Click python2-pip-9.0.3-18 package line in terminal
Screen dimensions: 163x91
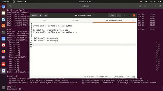39,80
